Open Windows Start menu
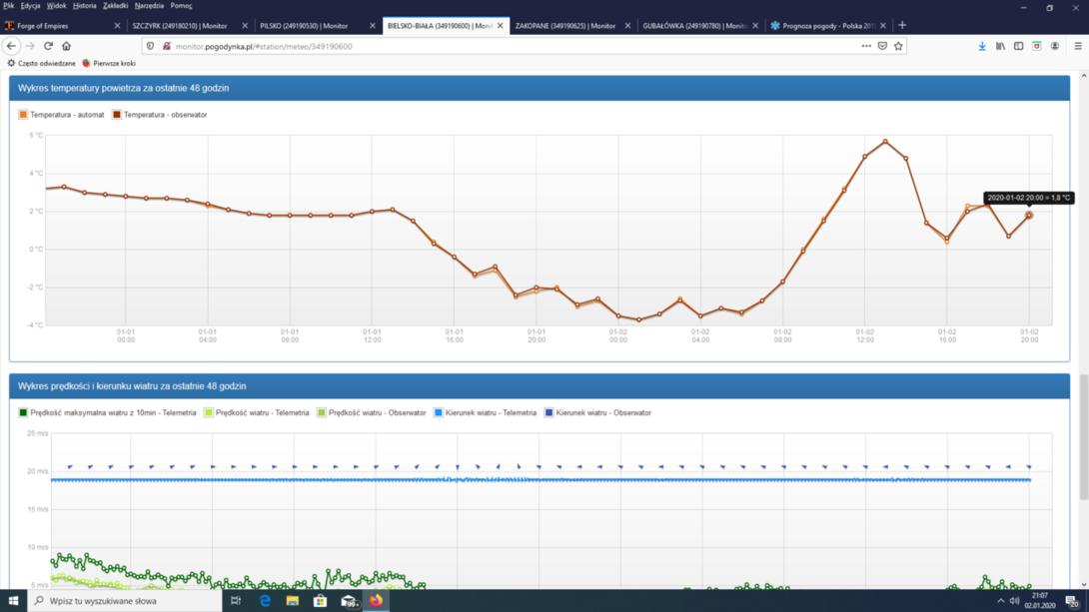The width and height of the screenshot is (1089, 612). [13, 601]
